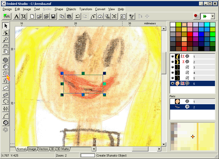
Task: Switch to the Normal view tab
Action: tap(21, 149)
